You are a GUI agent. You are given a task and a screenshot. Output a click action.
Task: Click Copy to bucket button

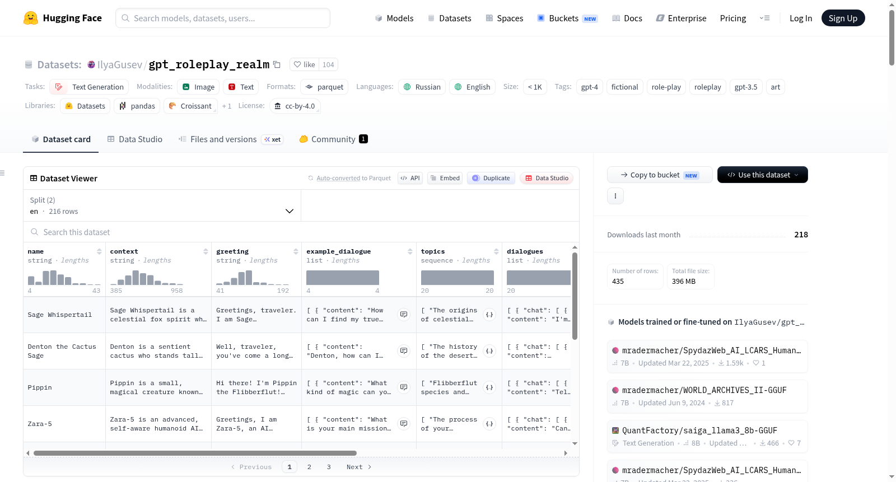click(660, 175)
